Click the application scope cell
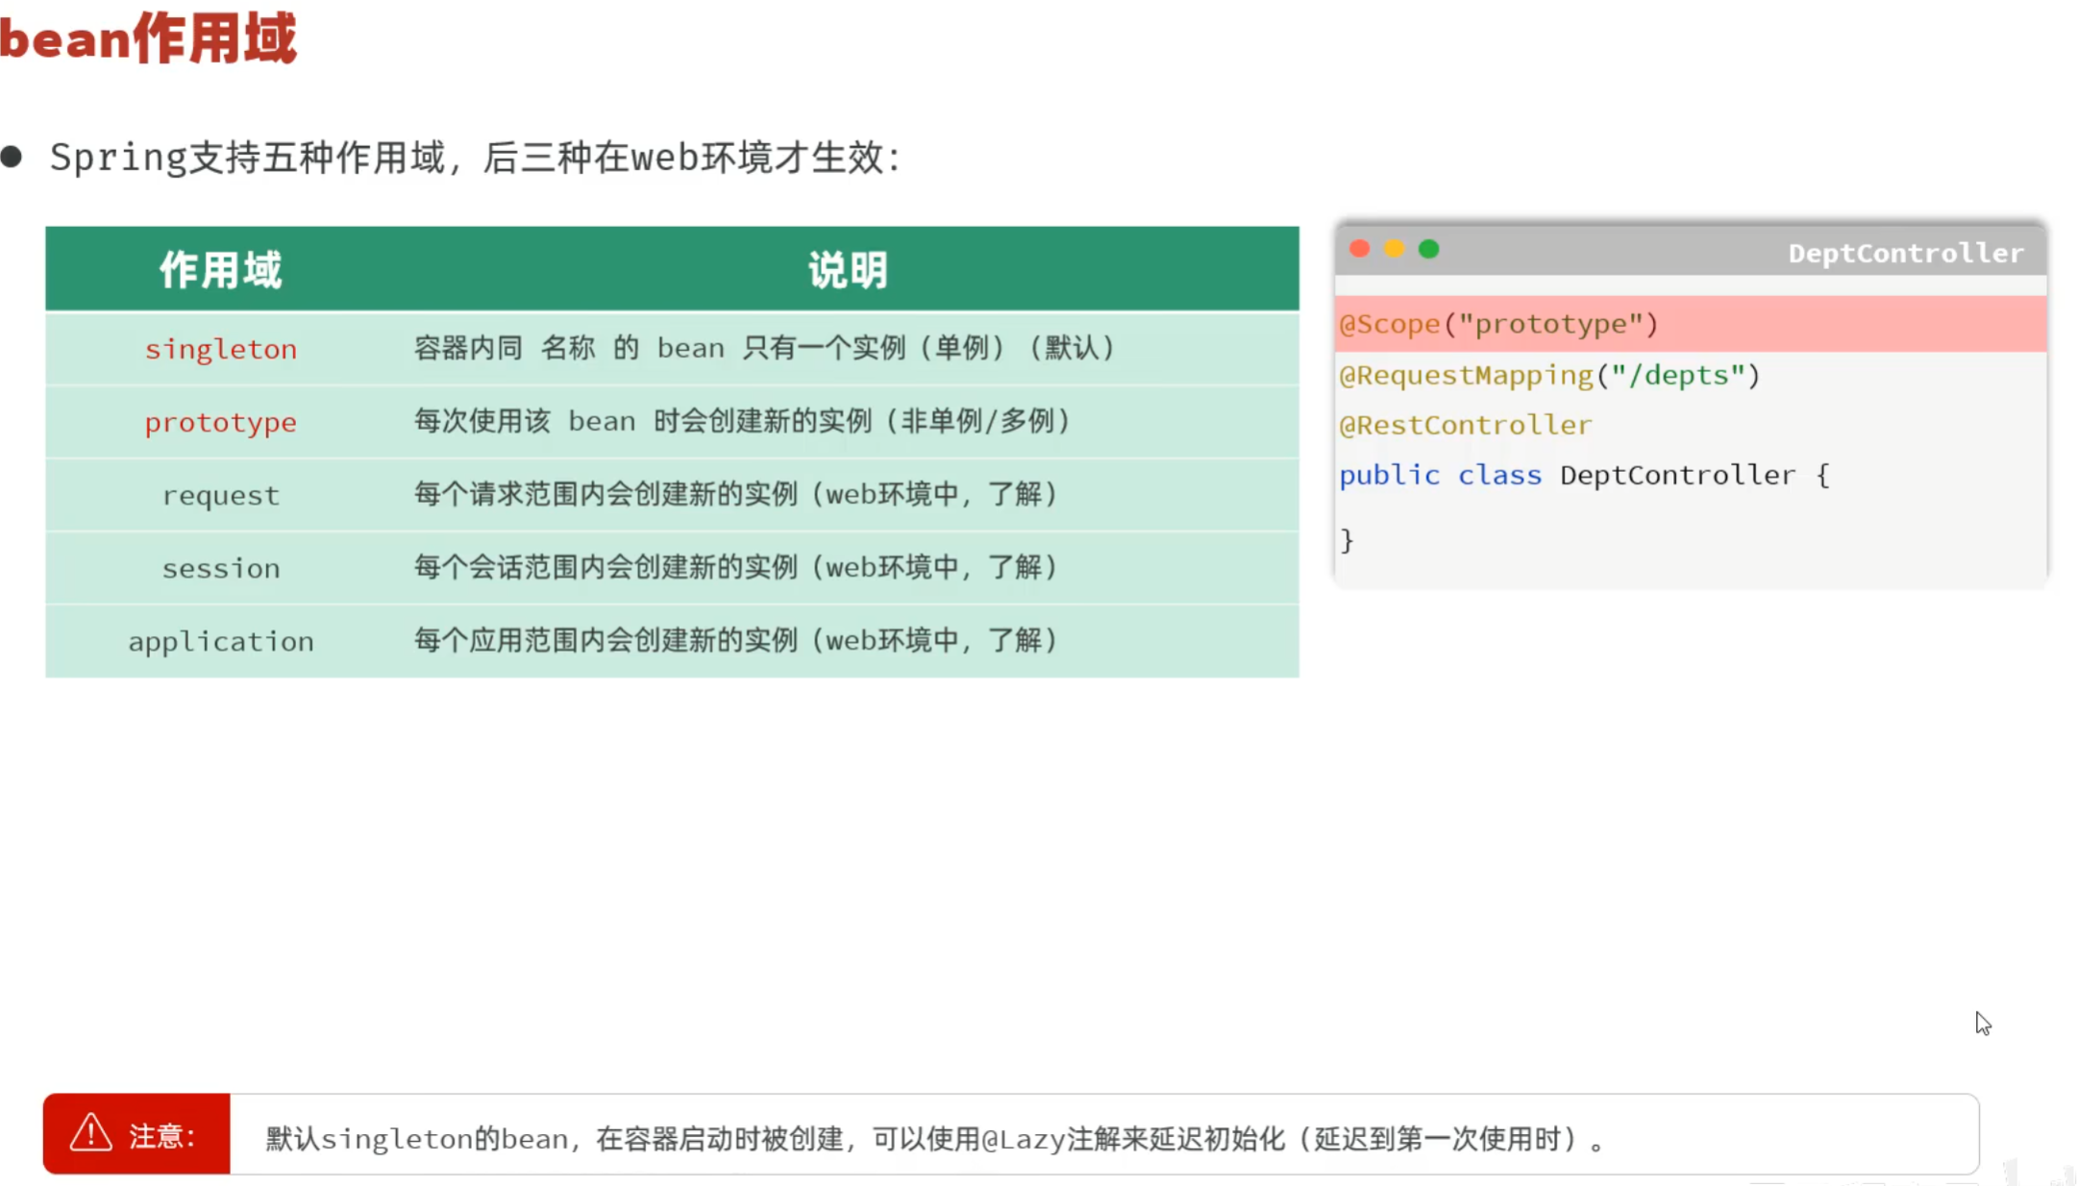Viewport: 2077px width, 1186px height. click(x=220, y=641)
